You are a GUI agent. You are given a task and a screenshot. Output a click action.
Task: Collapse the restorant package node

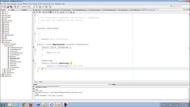point(5,46)
